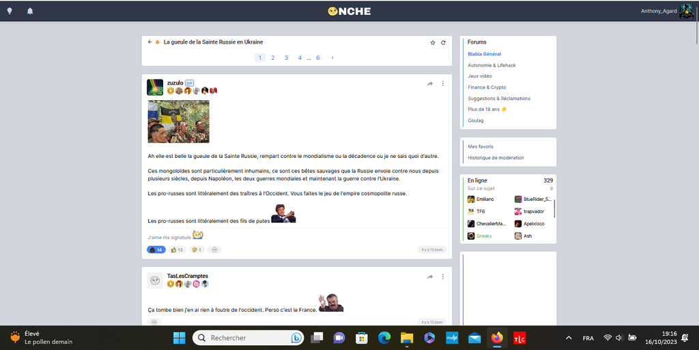Click the back arrow beside the topic title
Image resolution: width=699 pixels, height=350 pixels.
point(150,42)
